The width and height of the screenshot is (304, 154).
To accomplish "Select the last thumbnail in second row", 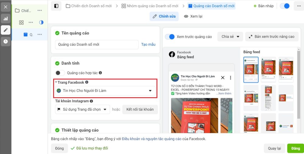I will [x=286, y=98].
